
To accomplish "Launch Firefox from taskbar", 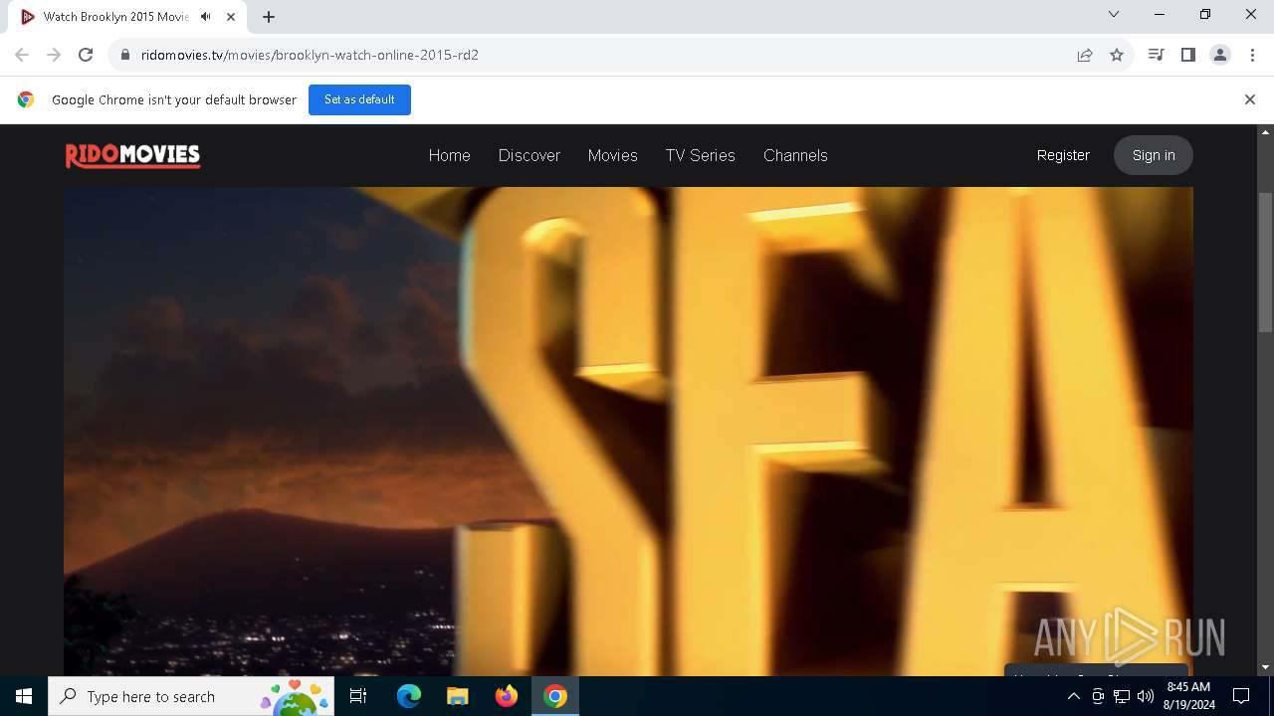I will 507,696.
